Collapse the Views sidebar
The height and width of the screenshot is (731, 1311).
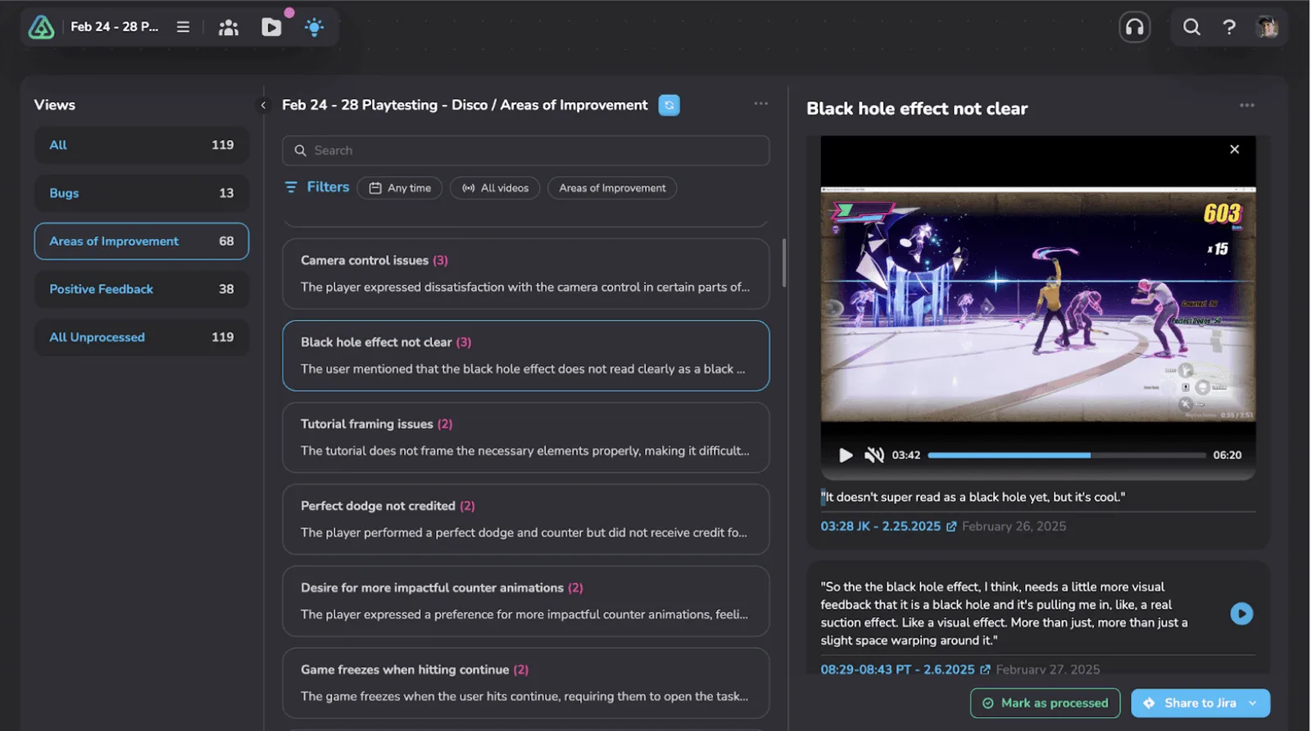pos(263,105)
